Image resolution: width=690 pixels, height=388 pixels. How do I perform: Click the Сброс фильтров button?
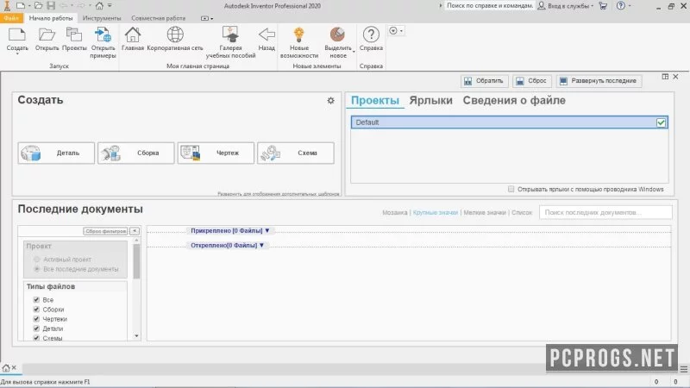click(x=105, y=231)
